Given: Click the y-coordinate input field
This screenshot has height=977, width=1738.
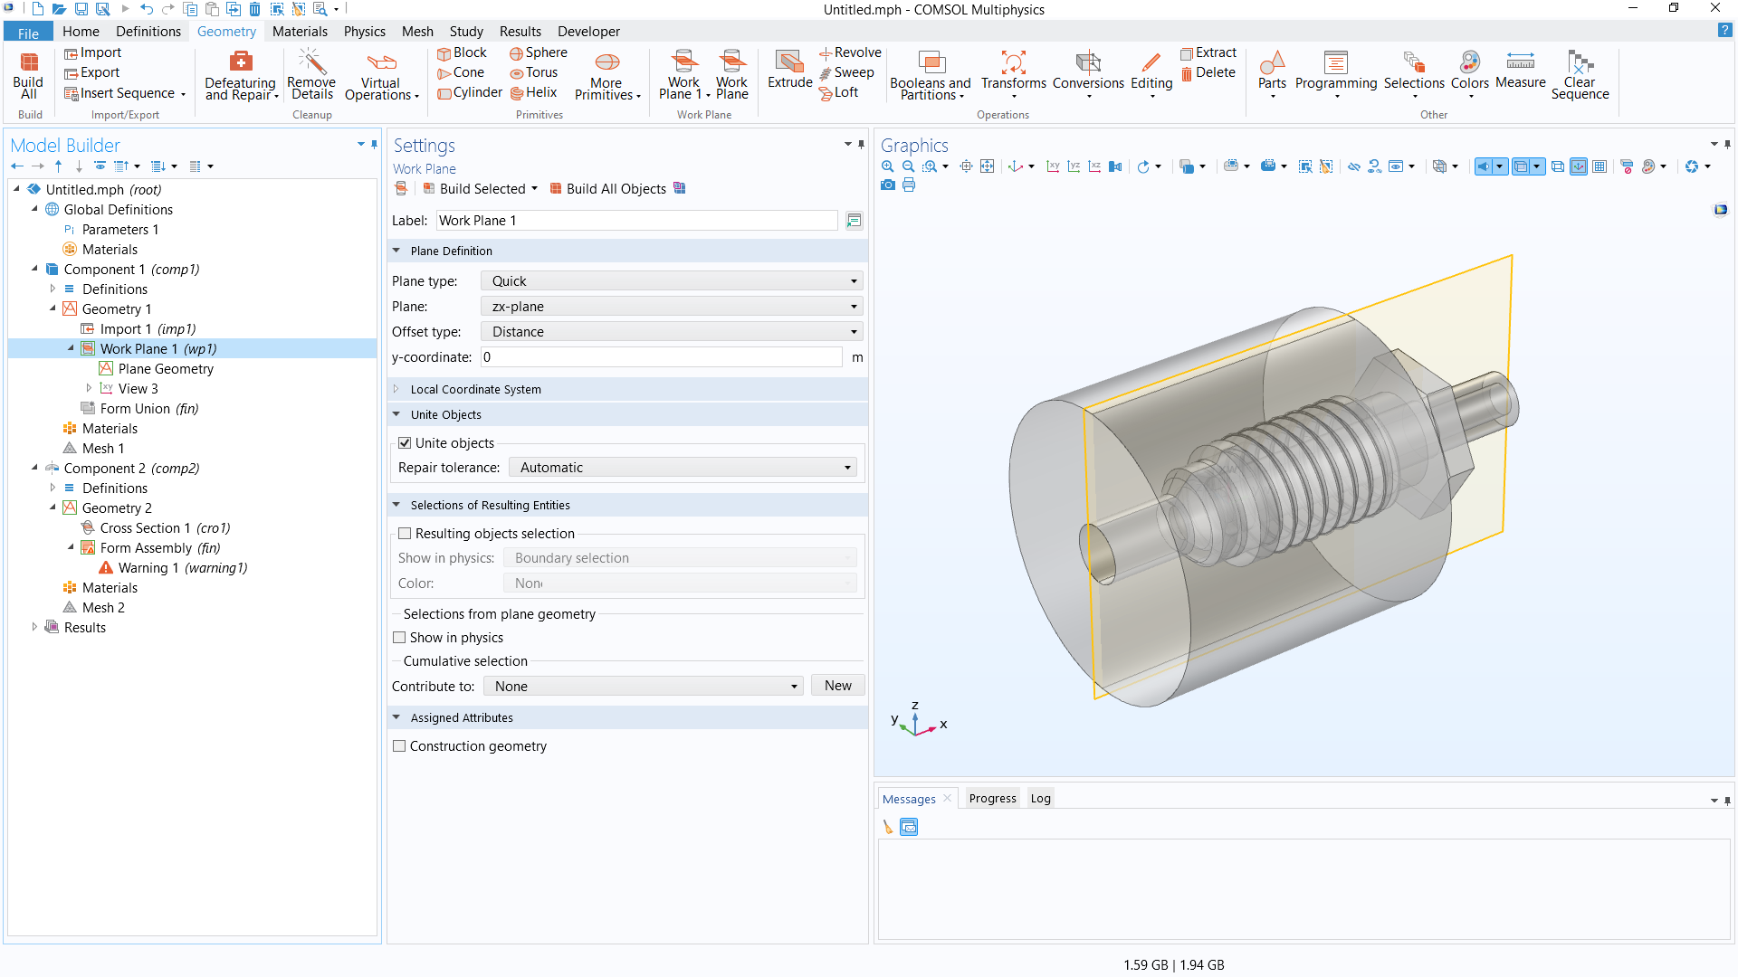Looking at the screenshot, I should (x=662, y=357).
